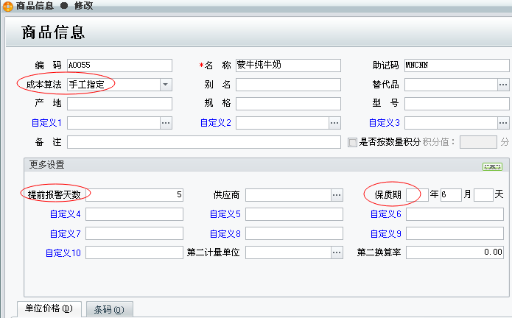The width and height of the screenshot is (512, 318).
Task: Click the 自定义3 input field
Action: tap(451, 123)
